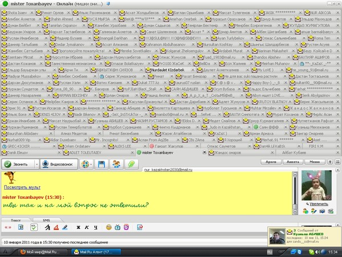Switch to SMS input tab
Screen dimensions: 342x257
pos(46,220)
